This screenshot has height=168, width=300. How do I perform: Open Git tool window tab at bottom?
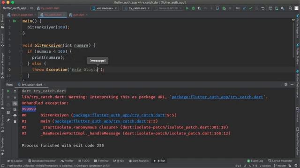(119, 161)
